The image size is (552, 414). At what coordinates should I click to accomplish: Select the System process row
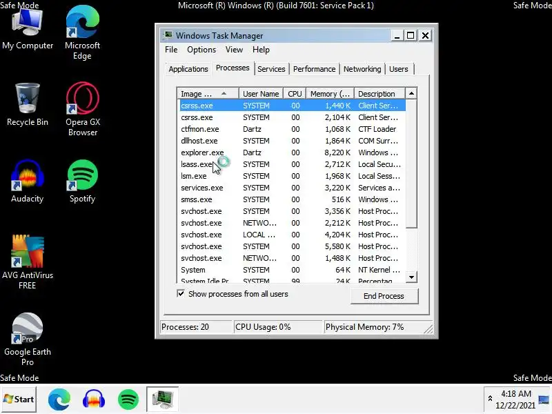(292, 270)
